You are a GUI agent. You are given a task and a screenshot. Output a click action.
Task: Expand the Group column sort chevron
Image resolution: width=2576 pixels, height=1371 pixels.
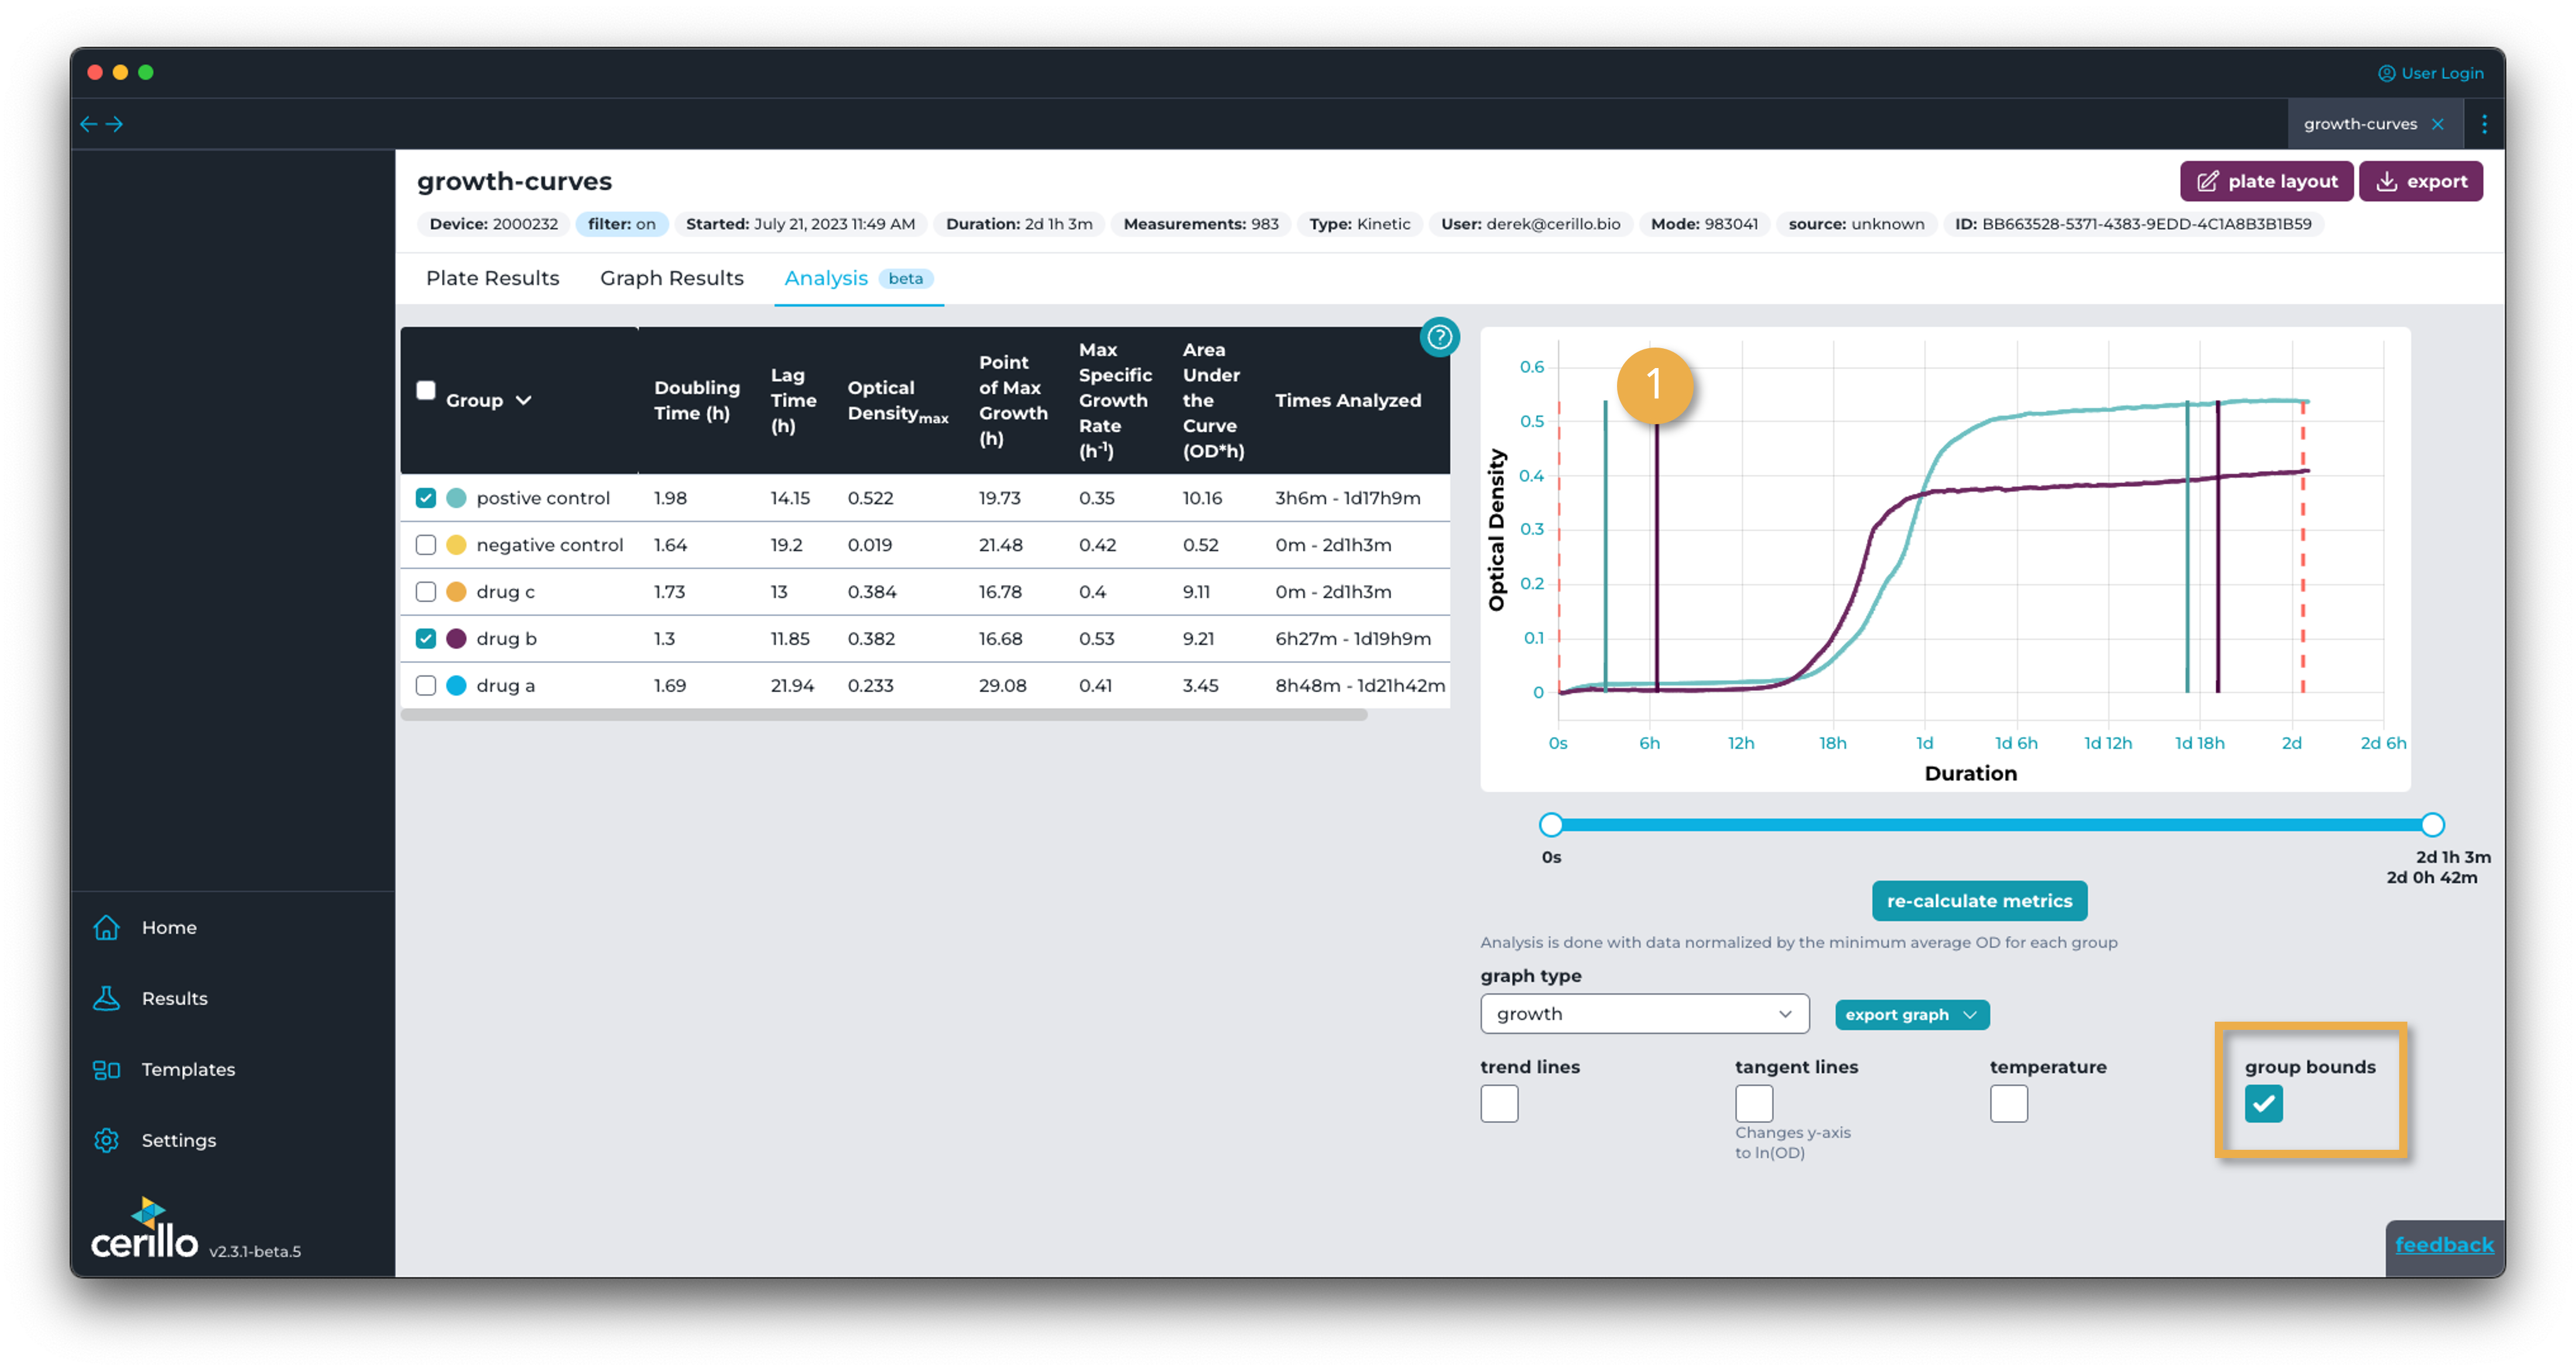[523, 400]
